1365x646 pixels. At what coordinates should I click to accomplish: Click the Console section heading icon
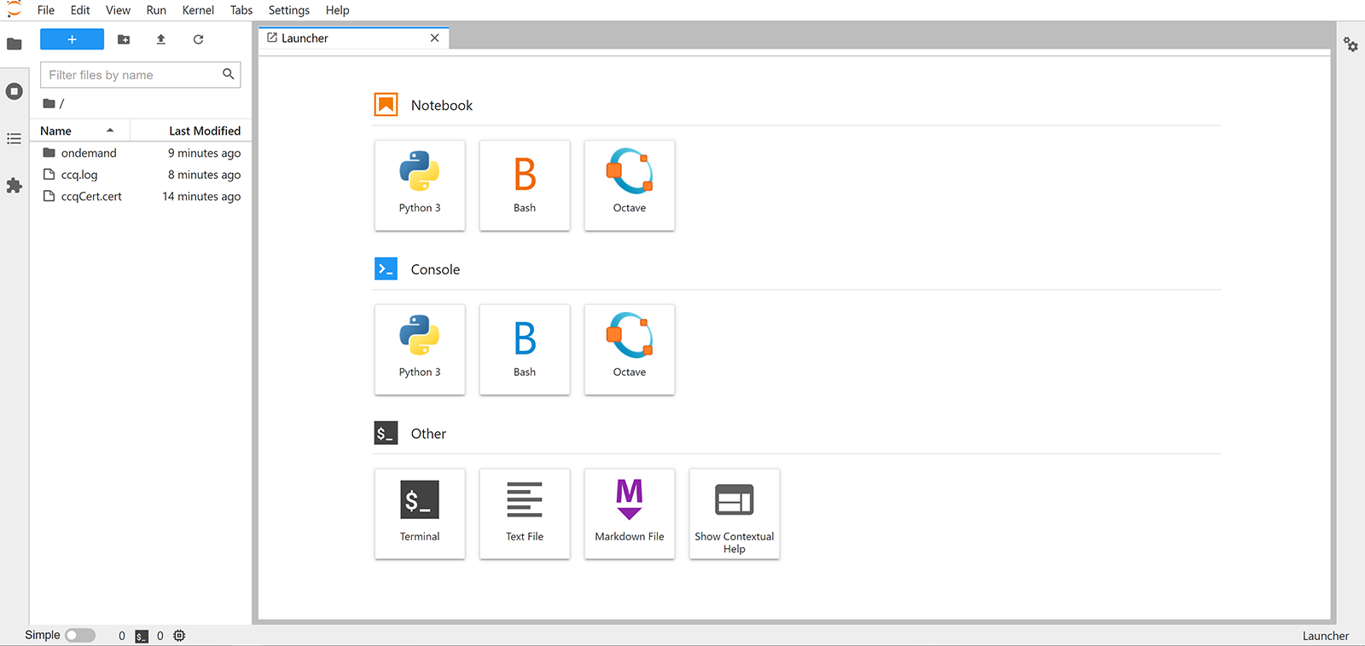click(386, 269)
